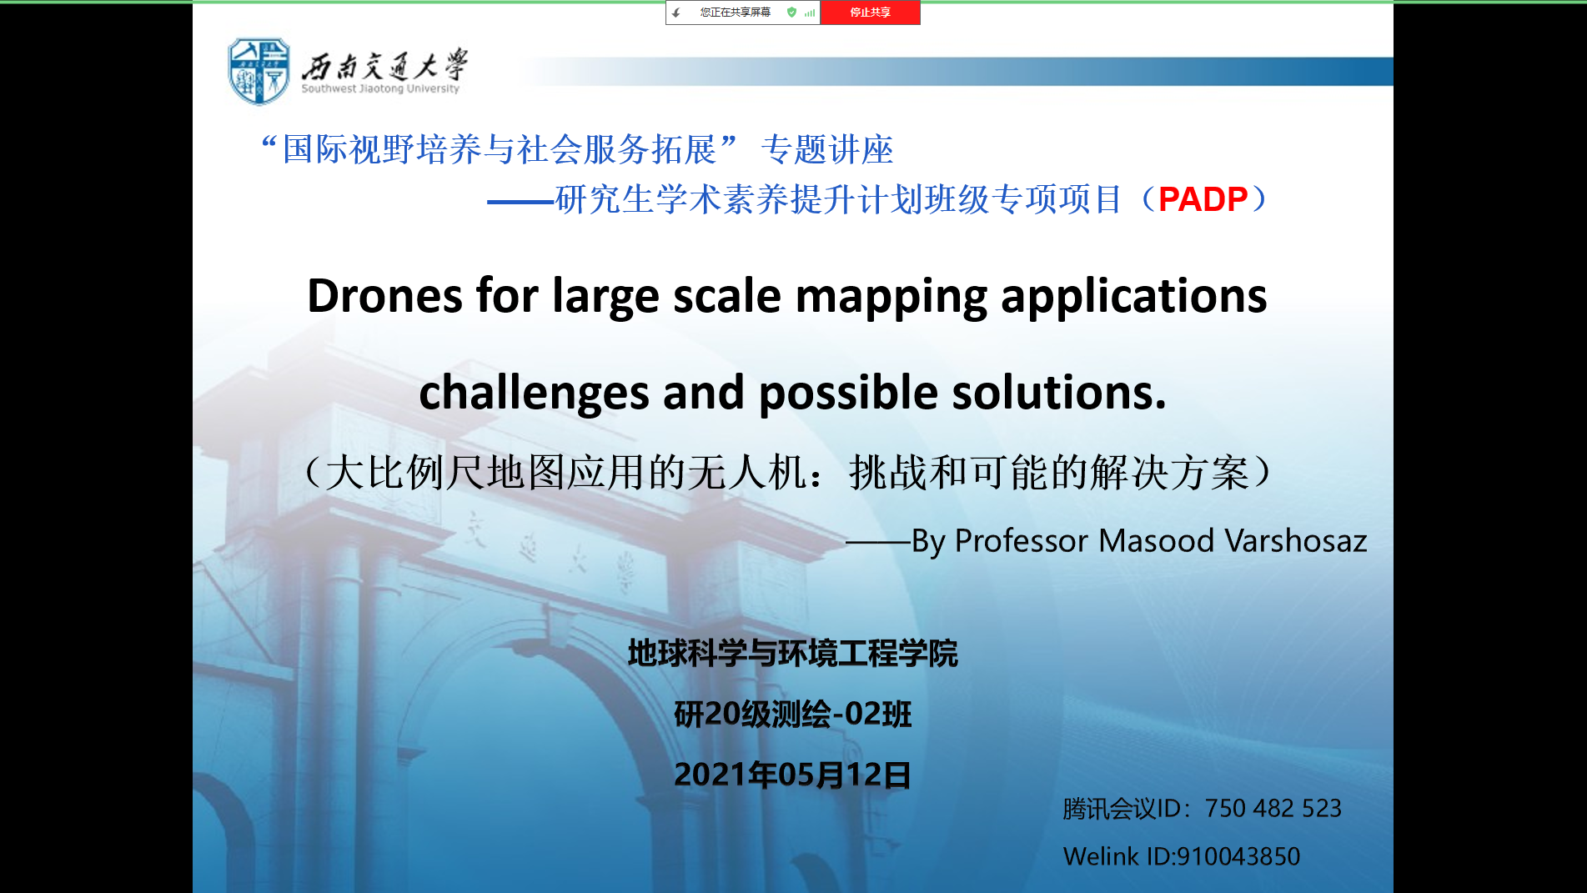Click the blue gradient header bar
Image resolution: width=1587 pixels, height=893 pixels.
1001,72
